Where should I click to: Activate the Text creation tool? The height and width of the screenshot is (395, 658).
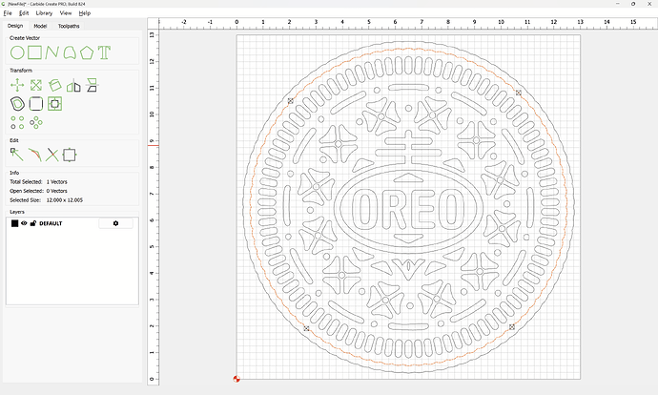coord(104,52)
